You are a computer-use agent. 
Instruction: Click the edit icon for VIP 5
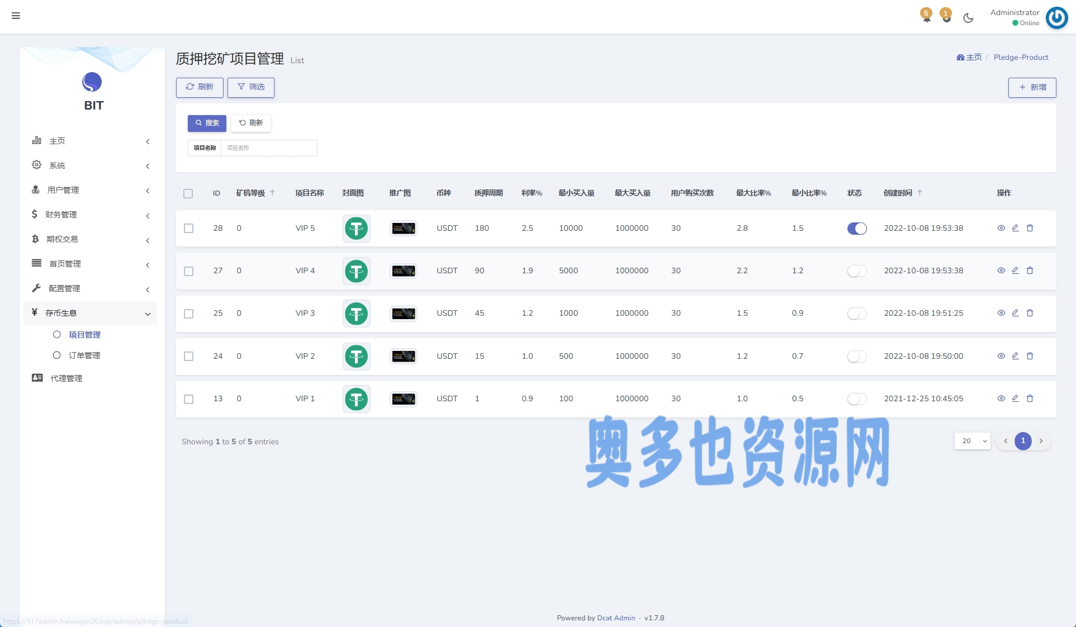1015,228
